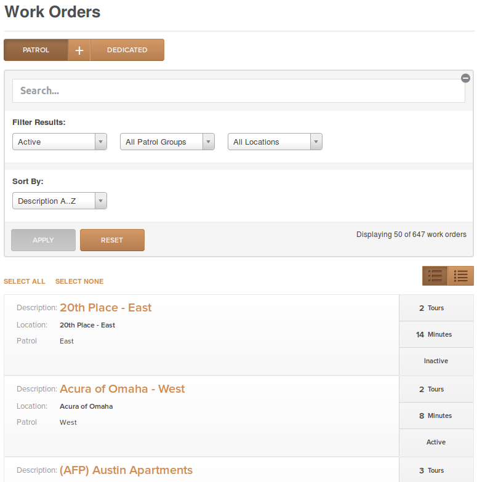The height and width of the screenshot is (482, 477).
Task: Click 2 Tours cell for 20th Place - East
Action: coord(436,308)
